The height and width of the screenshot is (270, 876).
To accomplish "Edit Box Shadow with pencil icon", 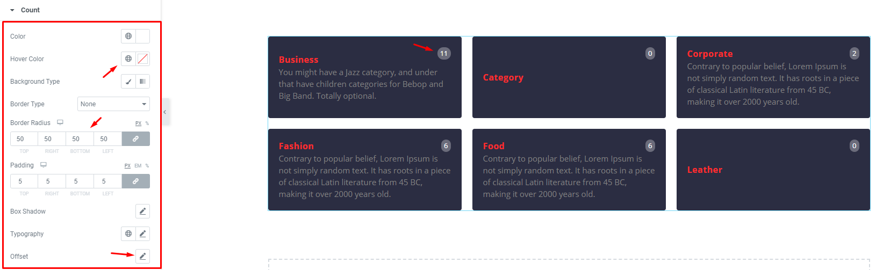I will [142, 211].
